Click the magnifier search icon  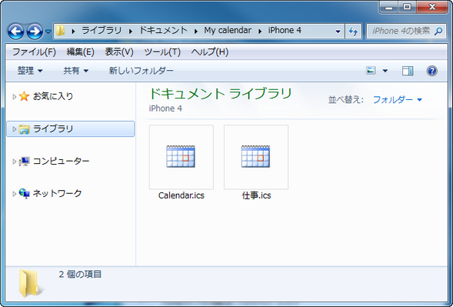click(x=438, y=31)
